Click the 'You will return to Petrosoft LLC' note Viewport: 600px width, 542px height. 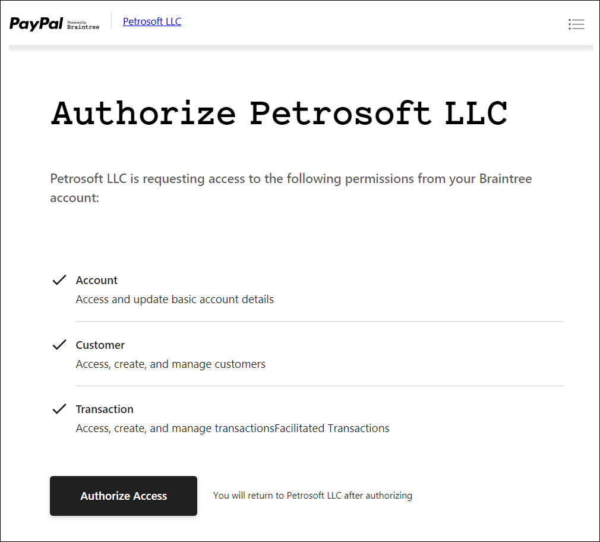click(312, 495)
